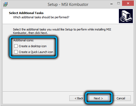Cancel the MSI Kombustor setup
Viewport: 136px width, 106px height.
tap(121, 98)
